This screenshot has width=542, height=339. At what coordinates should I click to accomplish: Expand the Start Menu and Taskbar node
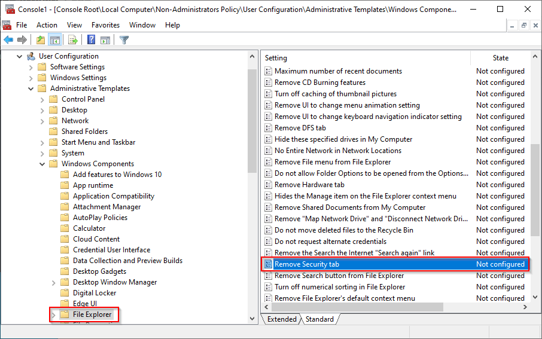(x=42, y=142)
